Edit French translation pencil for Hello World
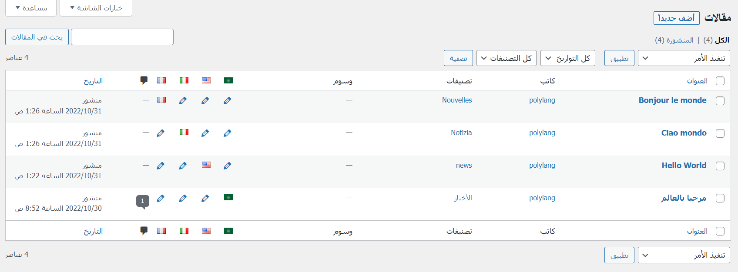738x272 pixels. pyautogui.click(x=161, y=166)
